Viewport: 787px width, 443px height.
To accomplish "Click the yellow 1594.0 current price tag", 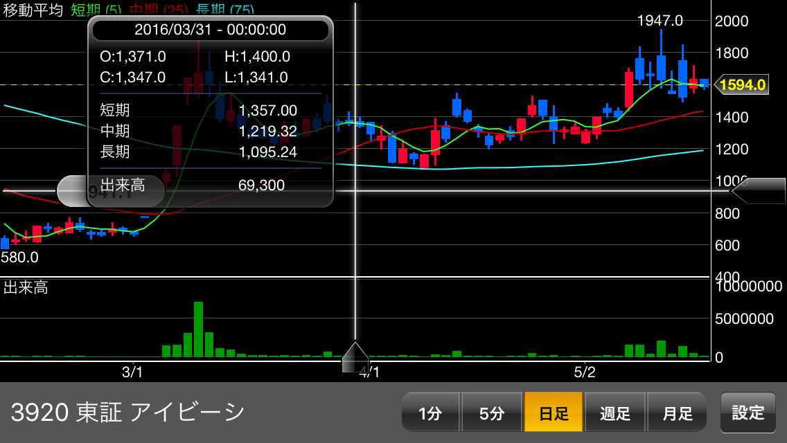I will coord(742,85).
